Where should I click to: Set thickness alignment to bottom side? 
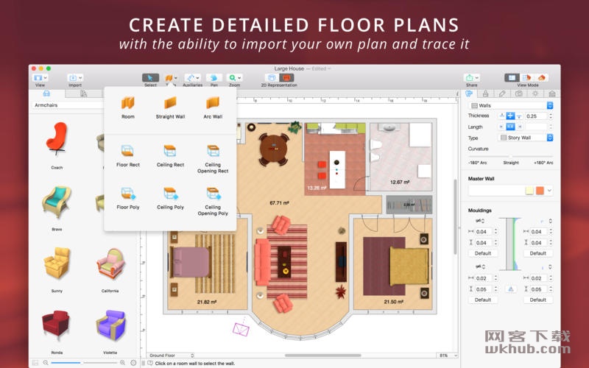click(519, 116)
